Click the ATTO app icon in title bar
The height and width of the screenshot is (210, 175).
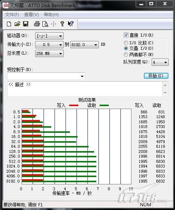(5, 5)
